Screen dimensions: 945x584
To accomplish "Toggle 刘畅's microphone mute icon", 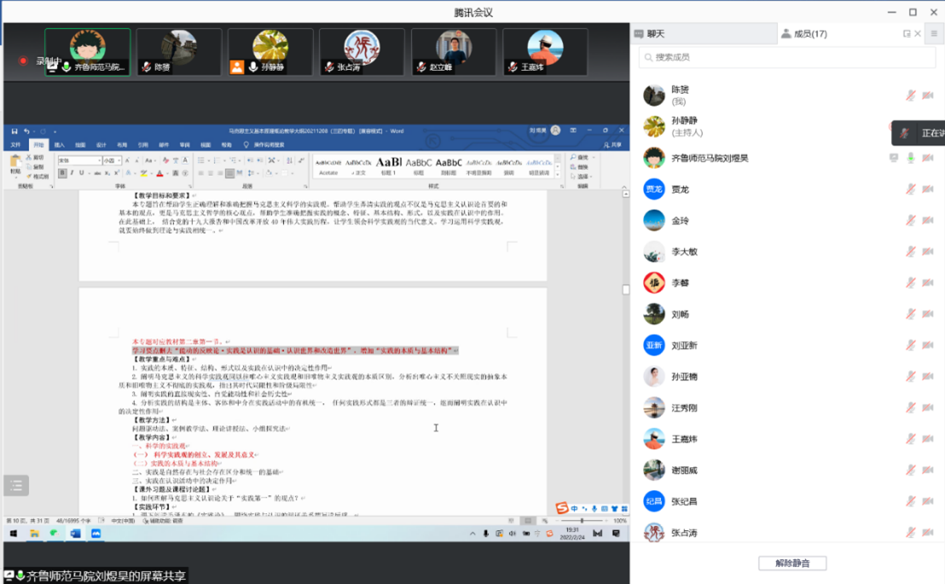I will coord(911,315).
